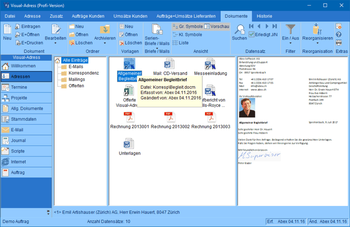Click Löschen in the Vorlagen group
The image size is (350, 227).
(x=130, y=43)
